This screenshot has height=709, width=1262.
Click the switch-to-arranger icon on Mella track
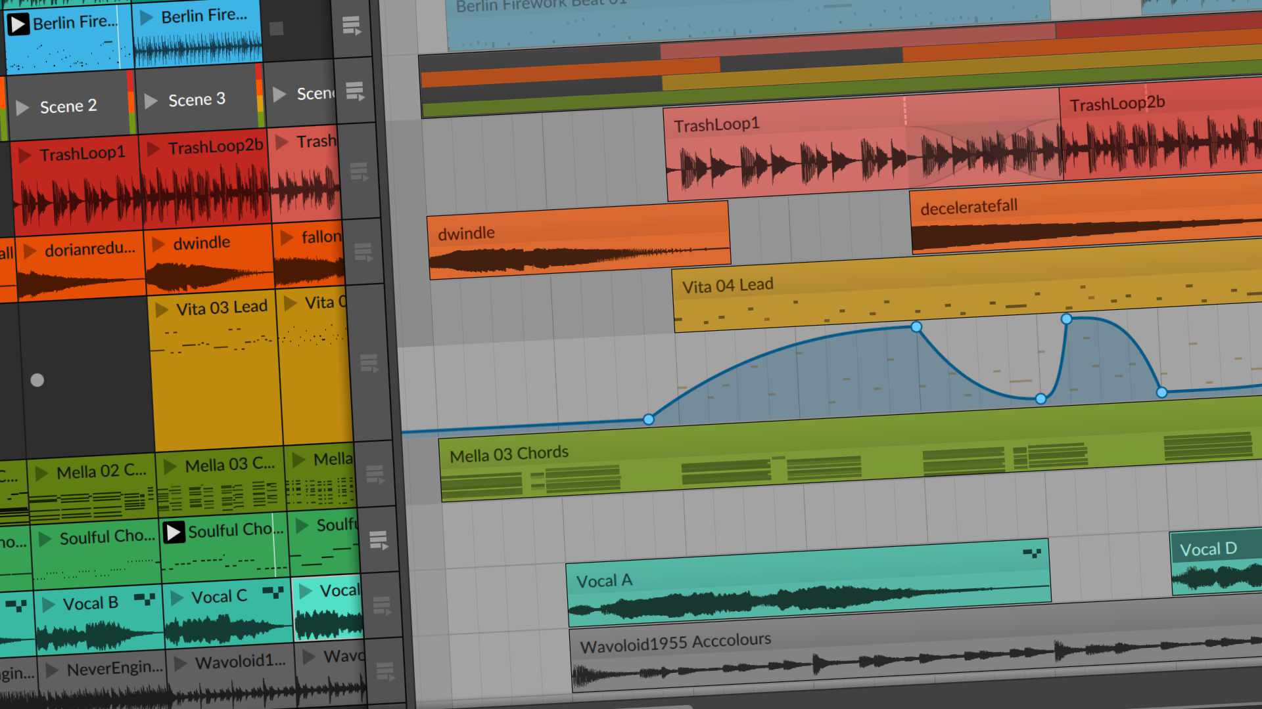[x=375, y=474]
